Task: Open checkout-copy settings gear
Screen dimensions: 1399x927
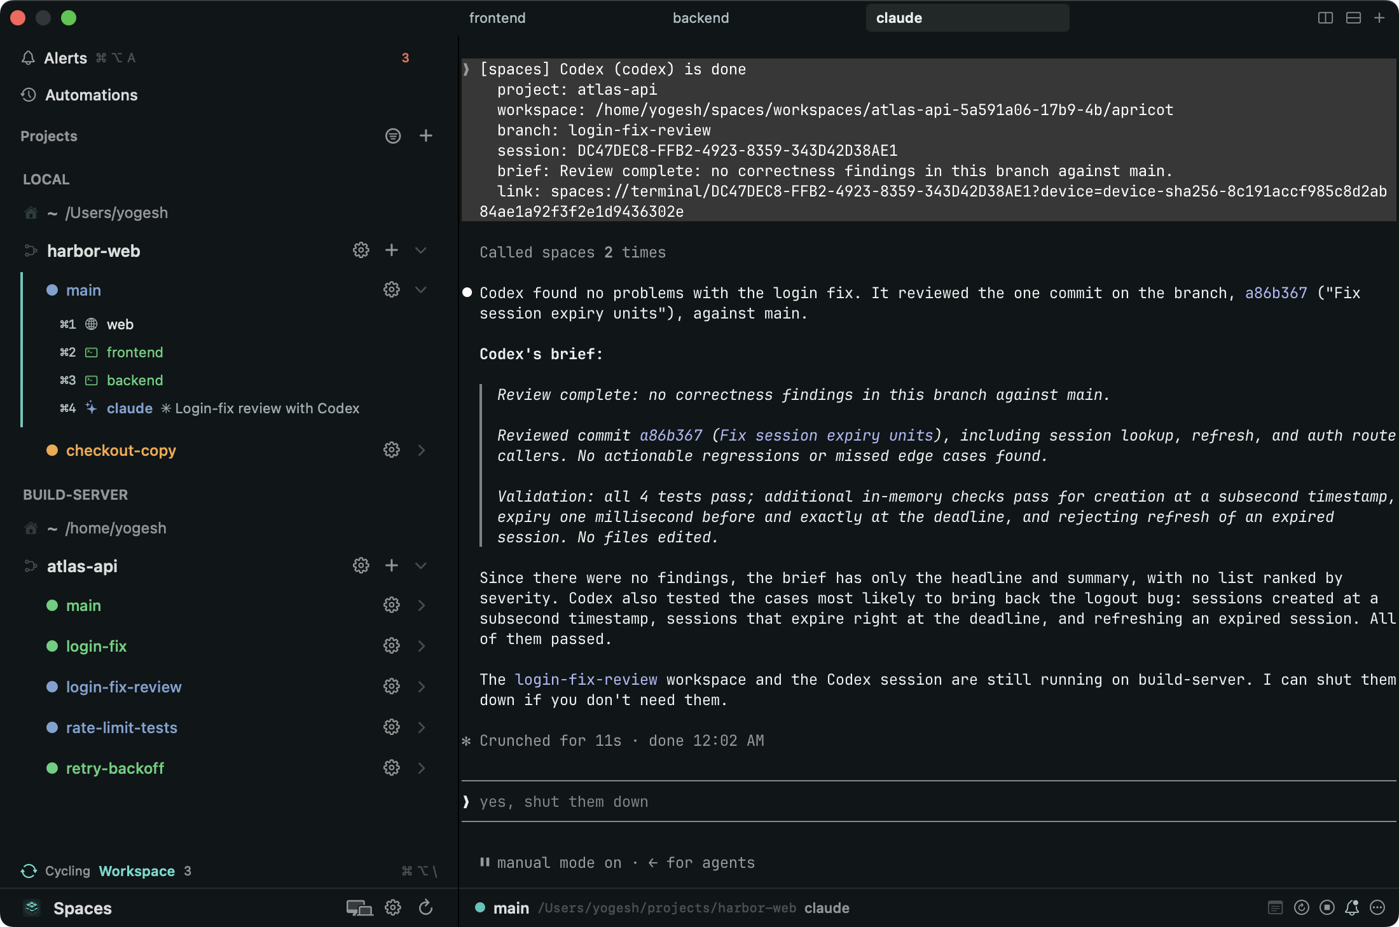Action: pyautogui.click(x=392, y=450)
